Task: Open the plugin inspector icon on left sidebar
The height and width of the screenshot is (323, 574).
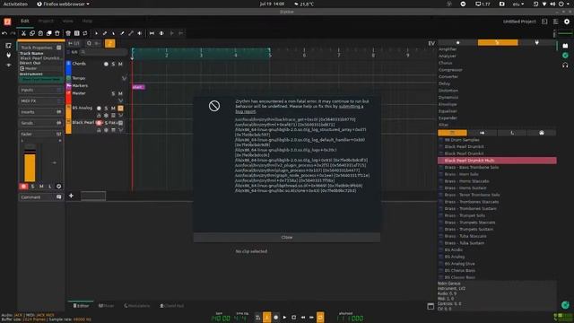Action: click(x=8, y=56)
